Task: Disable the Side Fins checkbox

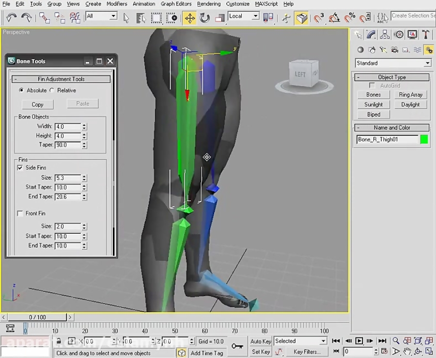Action: click(20, 167)
